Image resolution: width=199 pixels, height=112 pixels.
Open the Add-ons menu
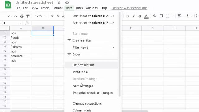point(92,8)
